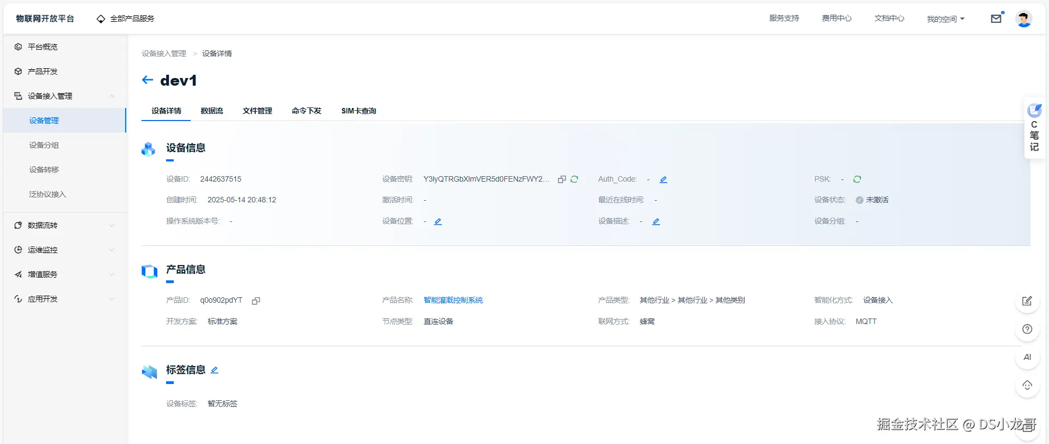The width and height of the screenshot is (1049, 444).
Task: Open the 智能灌溉控制系统 product link
Action: coord(453,300)
